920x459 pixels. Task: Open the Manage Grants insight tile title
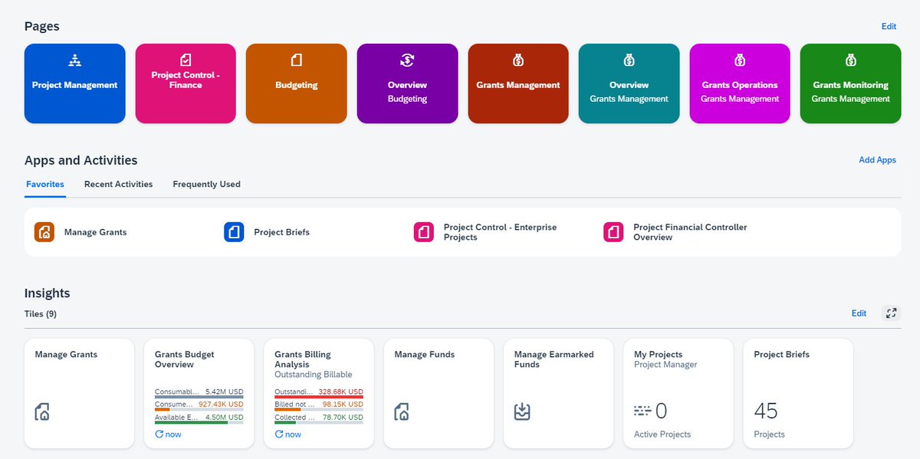tap(66, 355)
